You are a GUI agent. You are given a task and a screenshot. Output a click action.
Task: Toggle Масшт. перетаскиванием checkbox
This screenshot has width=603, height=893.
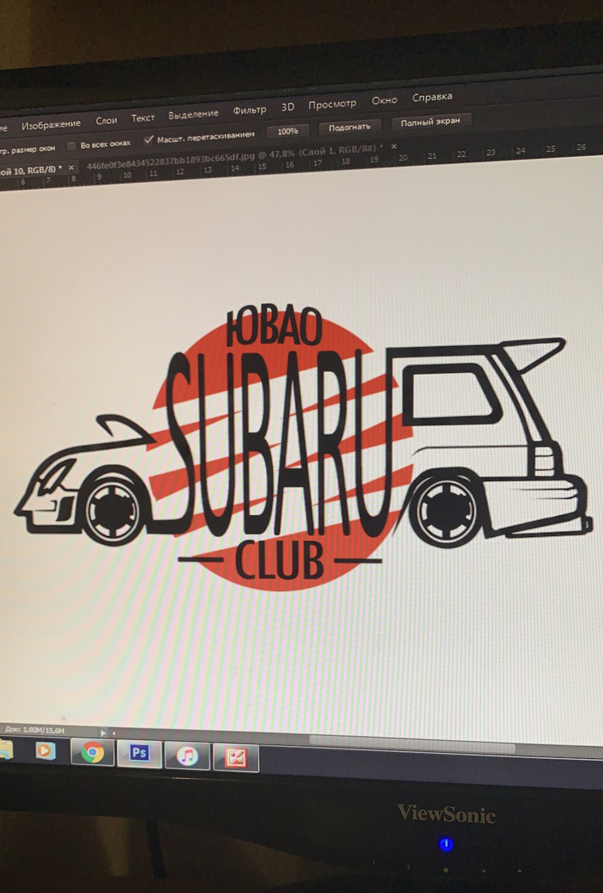[148, 140]
